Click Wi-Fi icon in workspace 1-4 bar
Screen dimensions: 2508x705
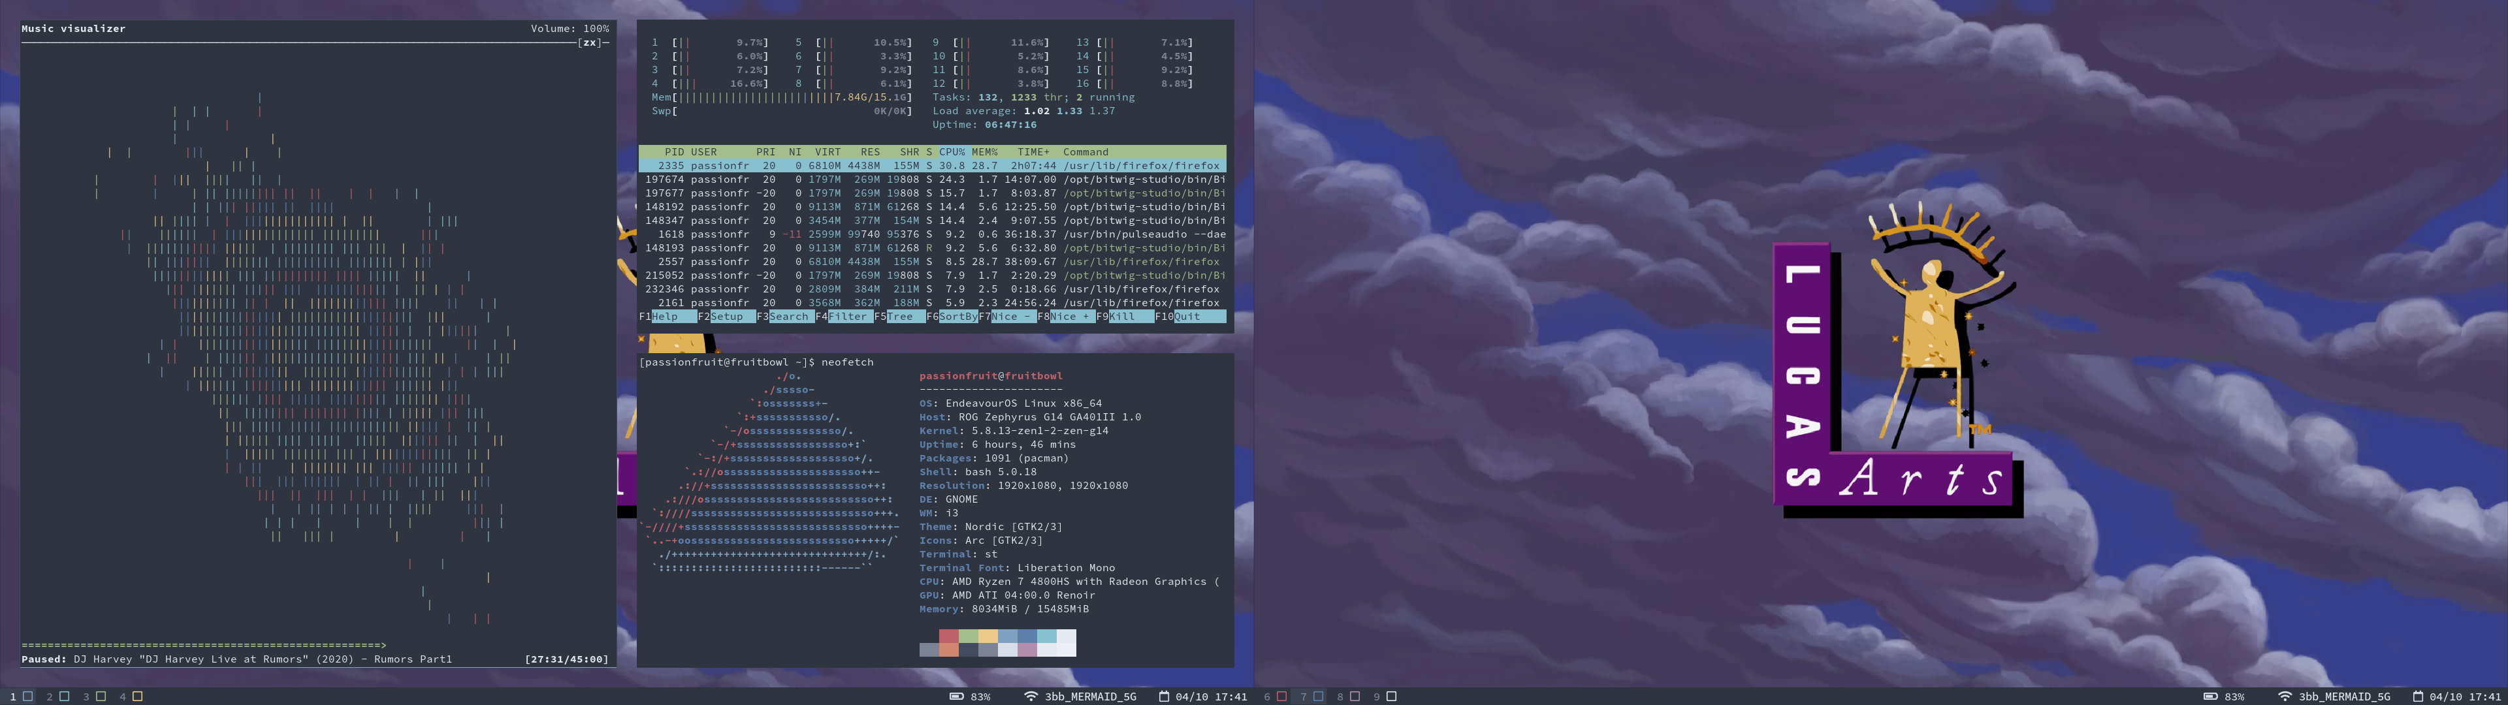tap(1031, 697)
